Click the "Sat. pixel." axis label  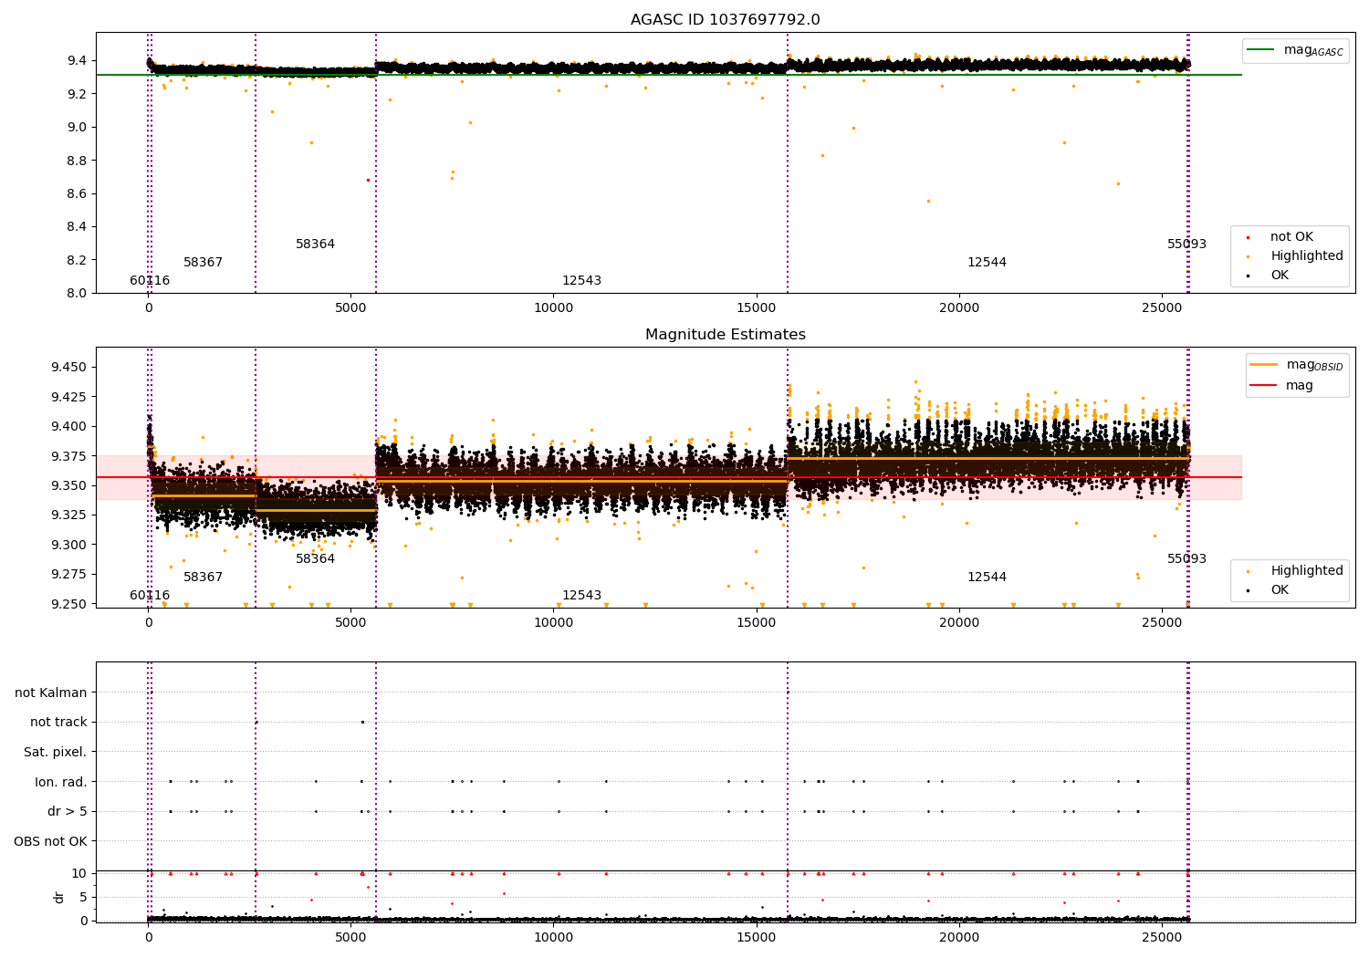[55, 753]
